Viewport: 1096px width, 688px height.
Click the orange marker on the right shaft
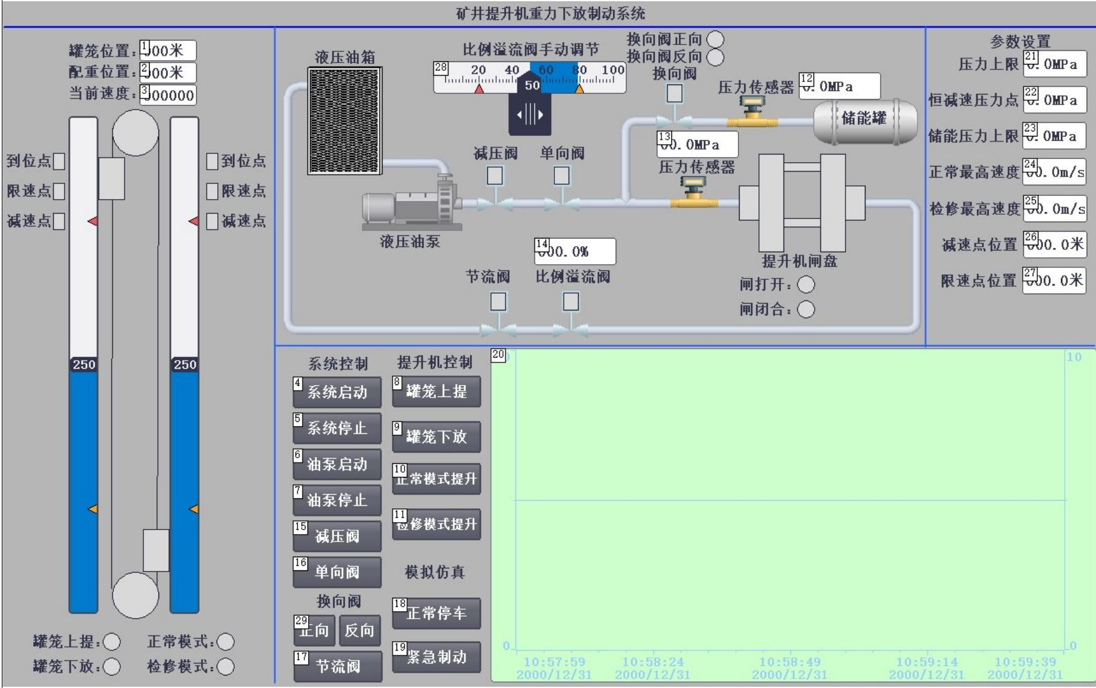(x=194, y=509)
